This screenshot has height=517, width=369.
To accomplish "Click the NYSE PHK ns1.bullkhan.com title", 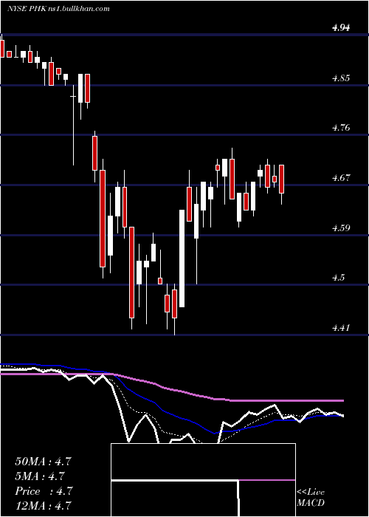I will pyautogui.click(x=58, y=9).
